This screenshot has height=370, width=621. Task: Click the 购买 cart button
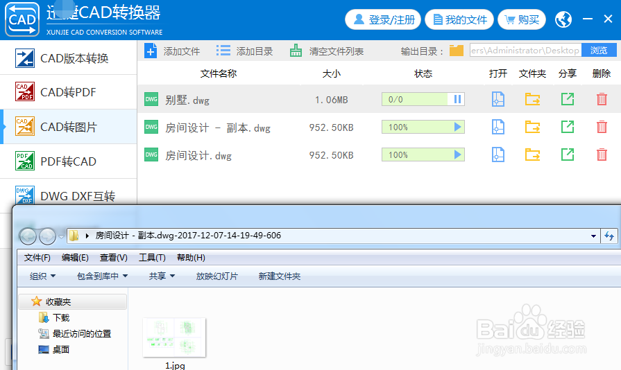point(522,19)
